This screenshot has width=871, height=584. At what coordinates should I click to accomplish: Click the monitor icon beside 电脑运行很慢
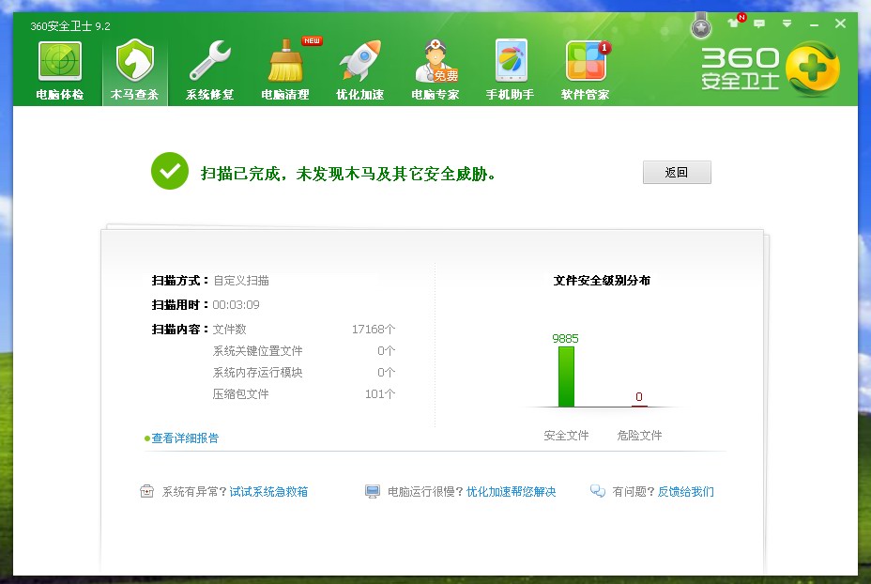[x=373, y=492]
